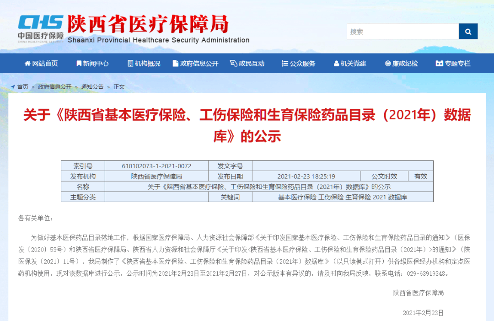Image resolution: width=494 pixels, height=321 pixels.
Task: Open the 公众服务 navigation menu
Action: click(x=302, y=64)
